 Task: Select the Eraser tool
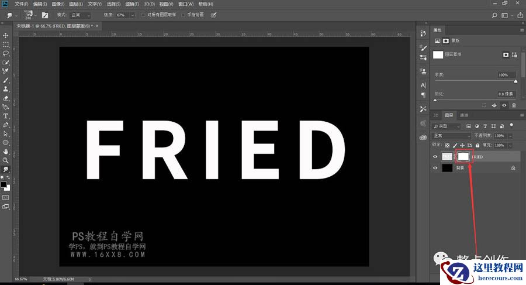click(x=6, y=98)
